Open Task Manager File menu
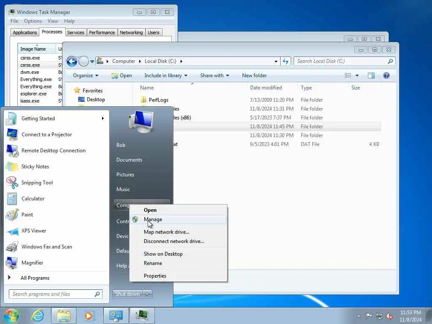 pos(14,21)
